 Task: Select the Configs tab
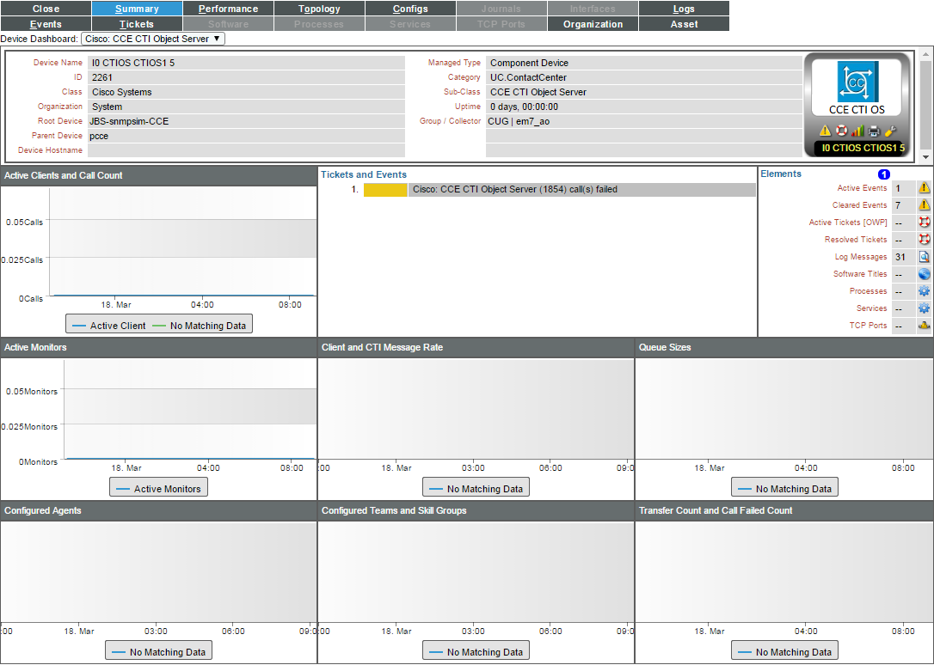[410, 9]
